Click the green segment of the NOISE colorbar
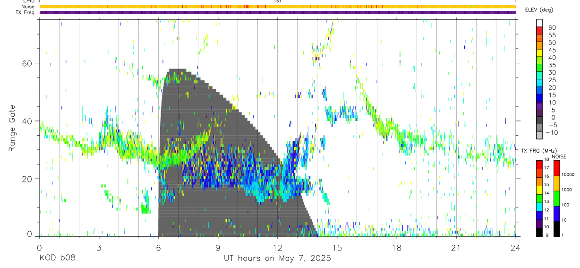The height and width of the screenshot is (268, 580). [x=556, y=199]
